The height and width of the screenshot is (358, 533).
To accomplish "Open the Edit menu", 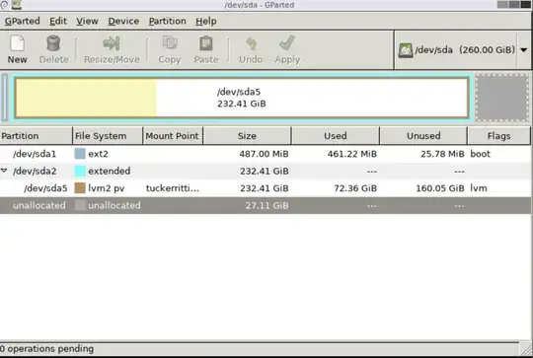I will click(x=58, y=21).
